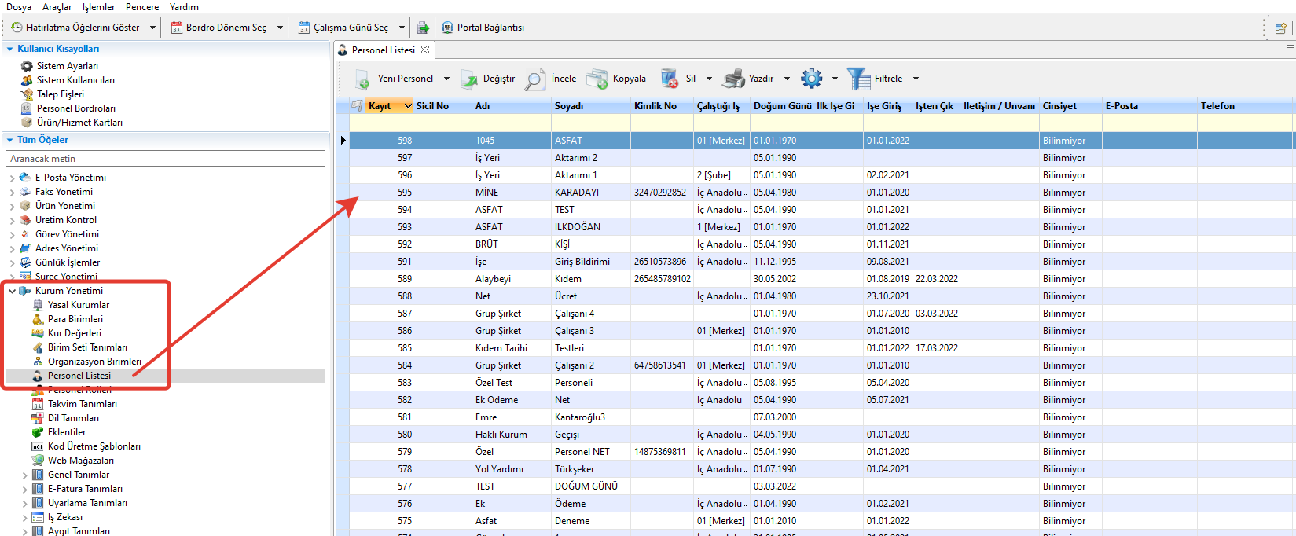This screenshot has width=1296, height=536.
Task: Open the İşlemler menu
Action: 98,7
